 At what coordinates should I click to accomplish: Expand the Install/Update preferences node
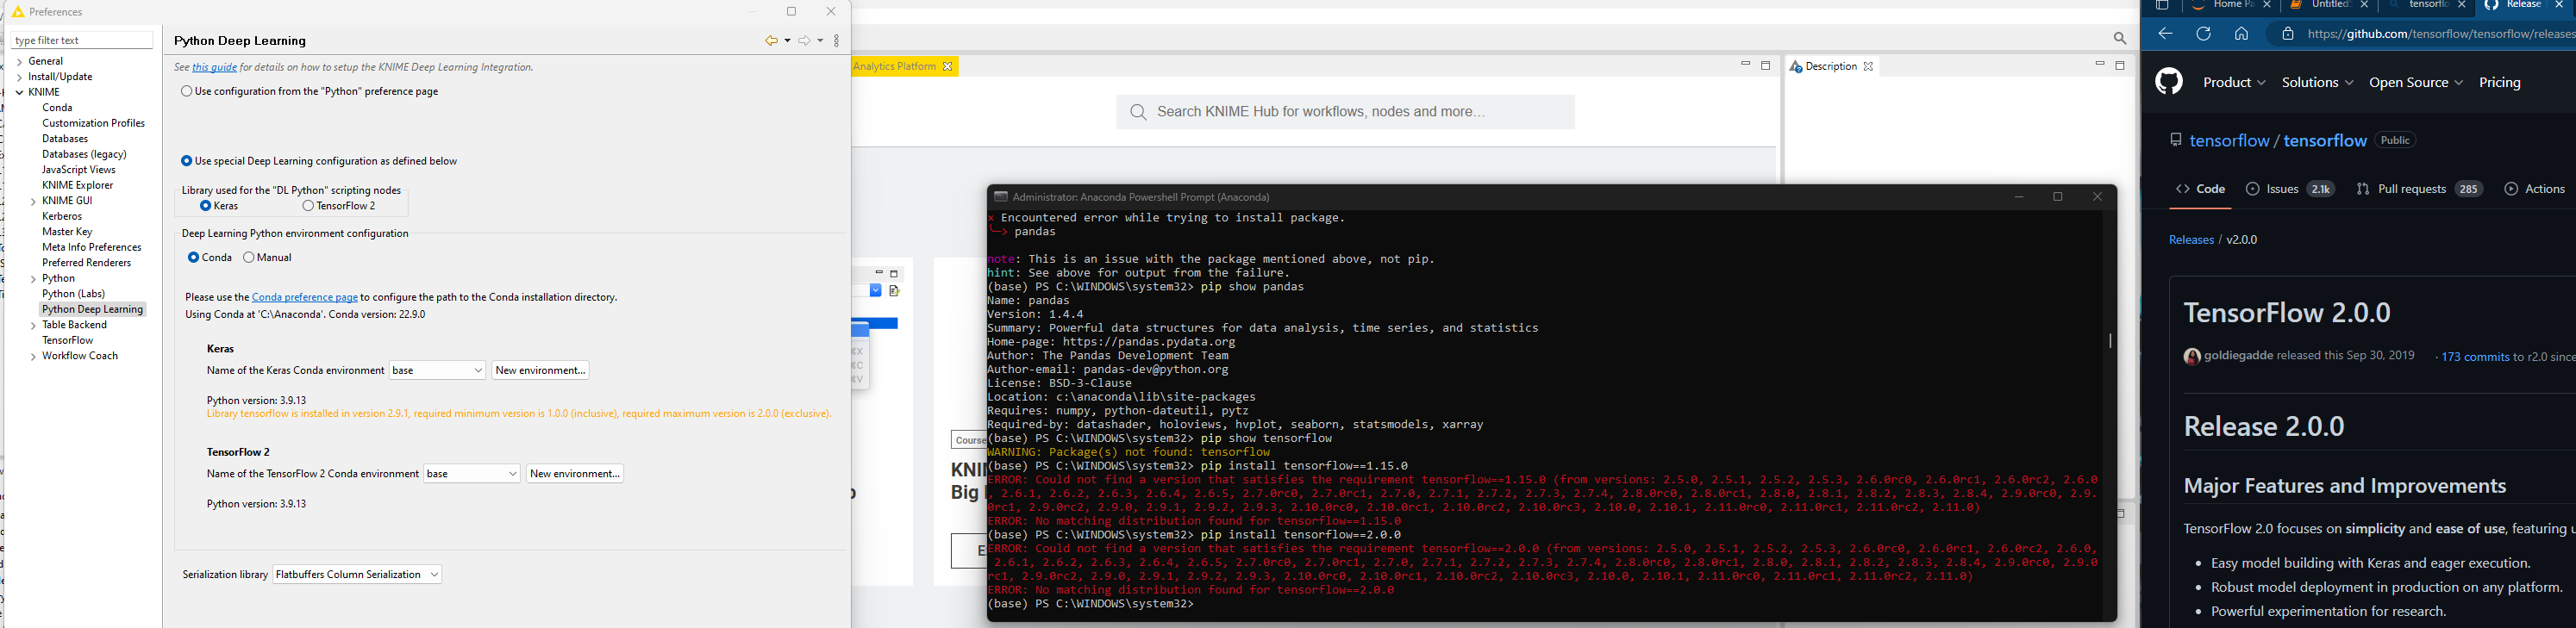tap(20, 77)
